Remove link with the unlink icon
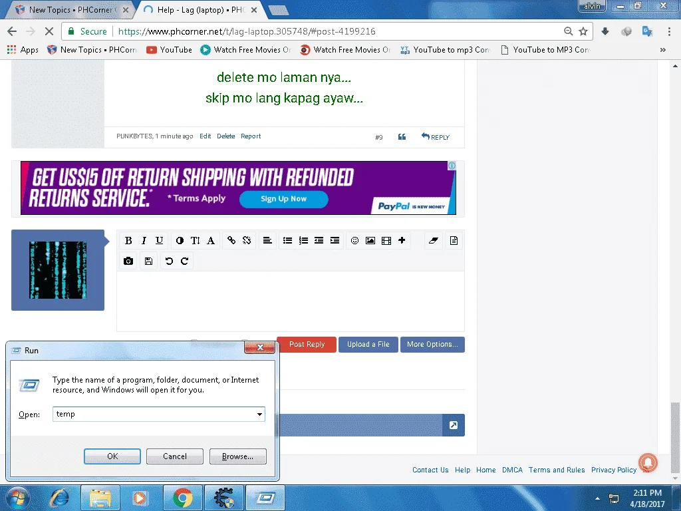 click(x=247, y=240)
